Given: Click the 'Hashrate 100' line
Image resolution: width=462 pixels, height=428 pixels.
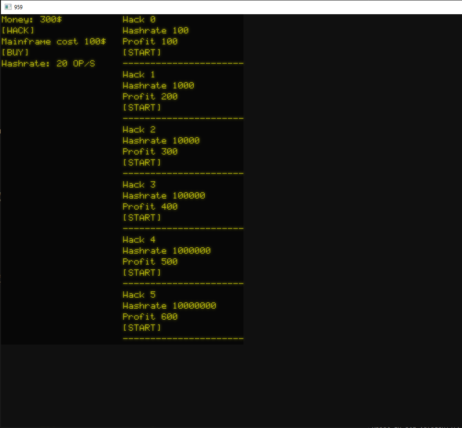Looking at the screenshot, I should (x=156, y=30).
